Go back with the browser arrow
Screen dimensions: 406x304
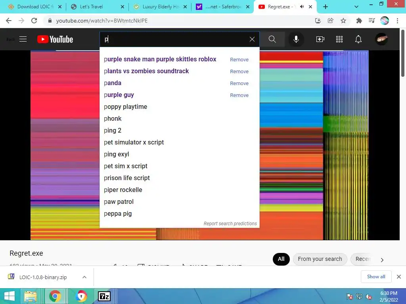(9, 21)
